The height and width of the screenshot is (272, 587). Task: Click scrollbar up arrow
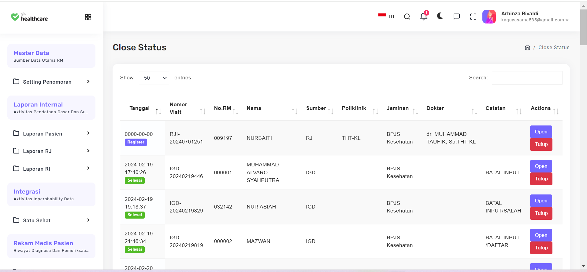coord(583,5)
